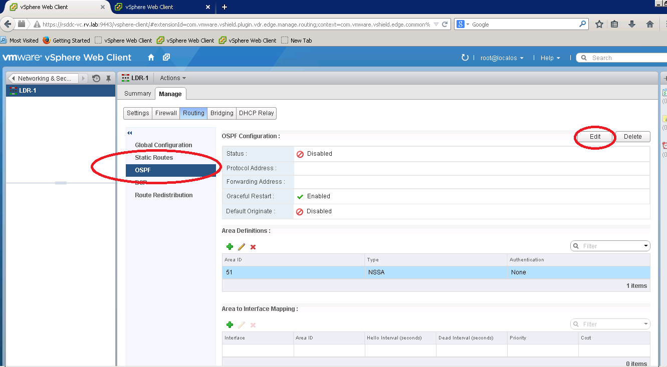The height and width of the screenshot is (367, 667).
Task: Click the navigator history icon
Action: [x=96, y=79]
